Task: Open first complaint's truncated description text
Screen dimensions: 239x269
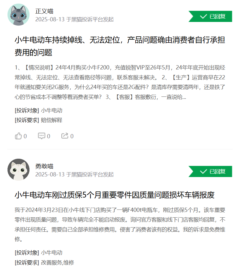Action: coord(120,82)
